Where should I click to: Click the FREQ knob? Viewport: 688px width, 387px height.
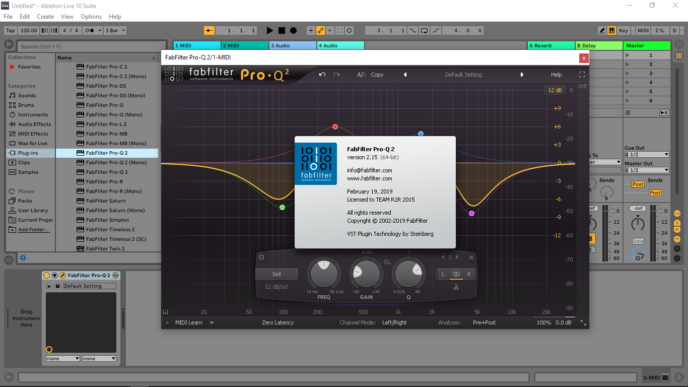click(x=324, y=273)
